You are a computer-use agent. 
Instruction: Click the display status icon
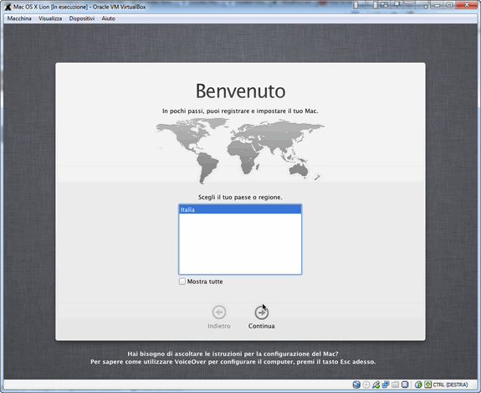[x=405, y=385]
